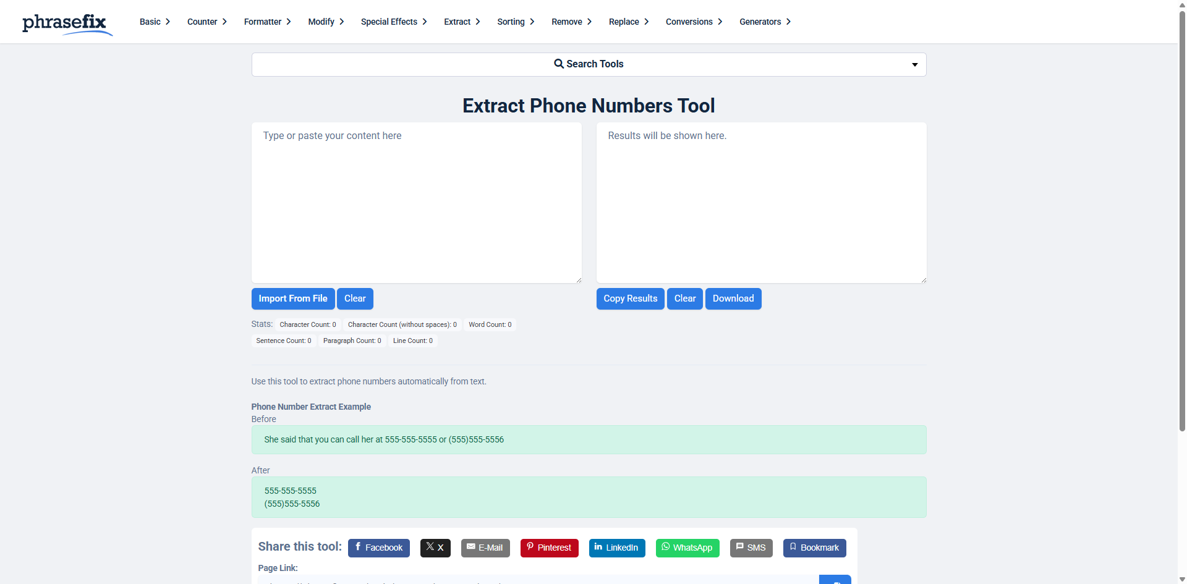Expand the Extract menu chevron
Image resolution: width=1187 pixels, height=584 pixels.
[x=479, y=22]
